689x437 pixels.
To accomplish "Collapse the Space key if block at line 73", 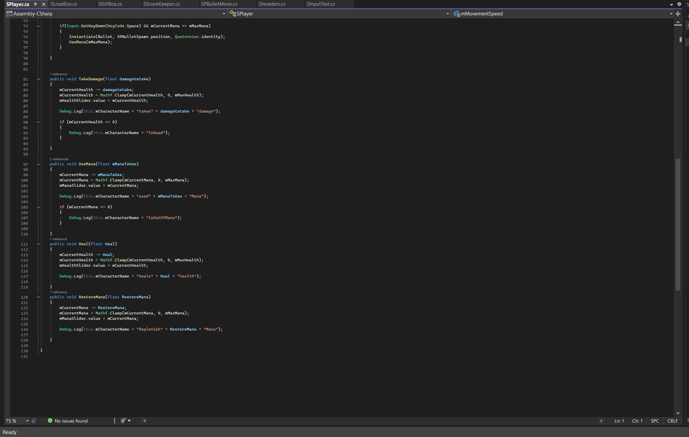I will click(x=38, y=26).
